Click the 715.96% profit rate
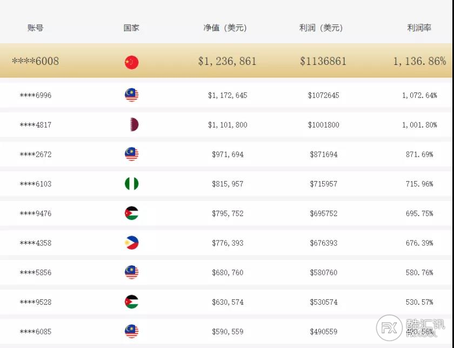 click(x=419, y=184)
